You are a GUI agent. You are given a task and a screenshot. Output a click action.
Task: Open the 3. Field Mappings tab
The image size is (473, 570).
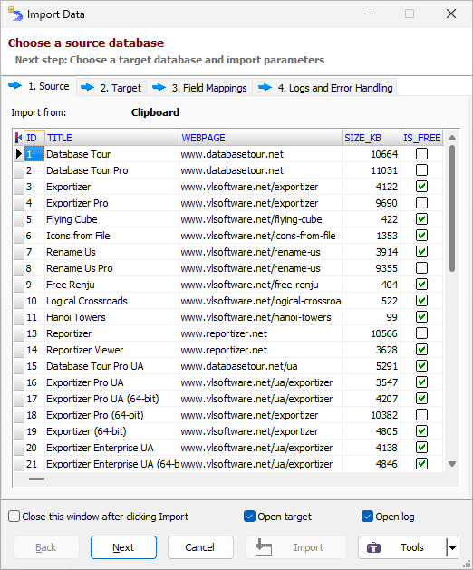199,88
